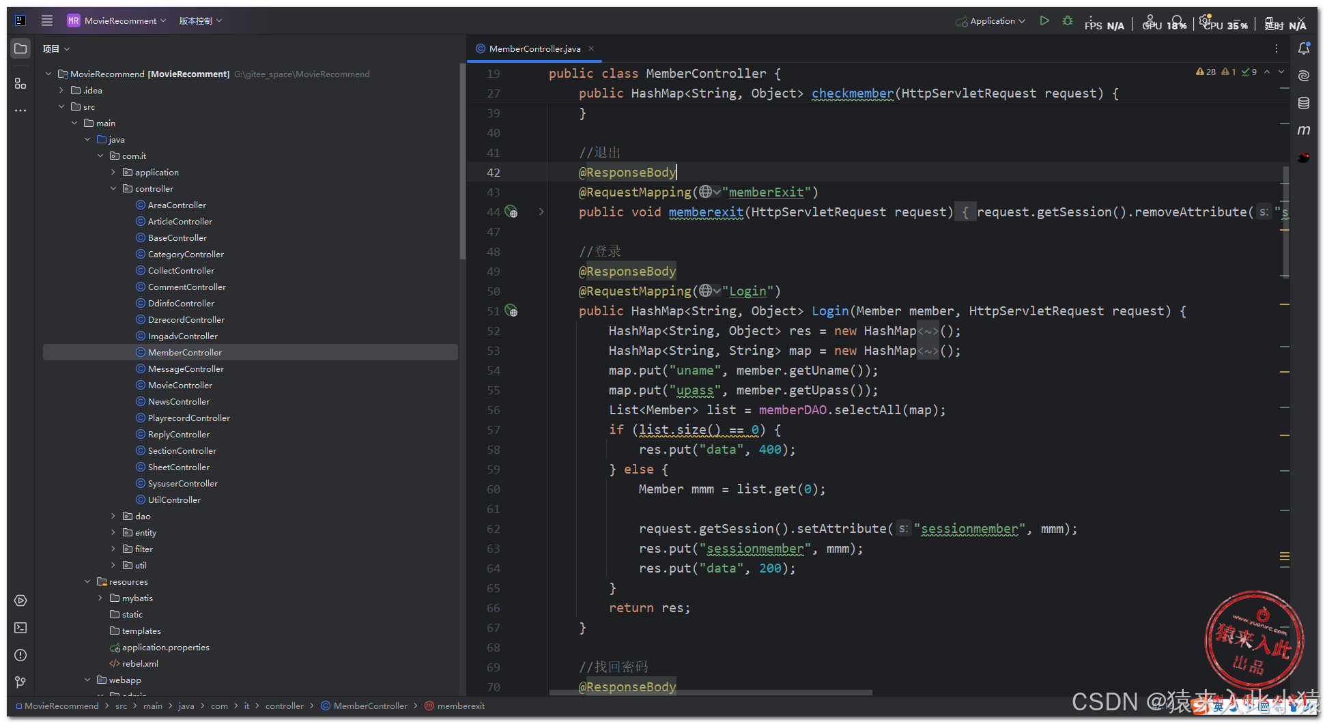Expand the .idea folder
Screen dimensions: 1325x724
click(61, 90)
